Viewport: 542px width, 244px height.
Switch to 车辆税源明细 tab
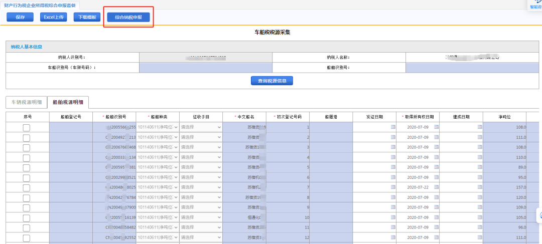click(x=26, y=102)
